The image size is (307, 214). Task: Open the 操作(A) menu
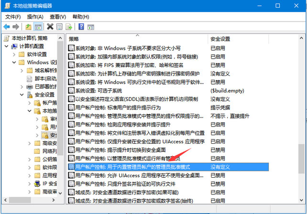tap(35, 17)
